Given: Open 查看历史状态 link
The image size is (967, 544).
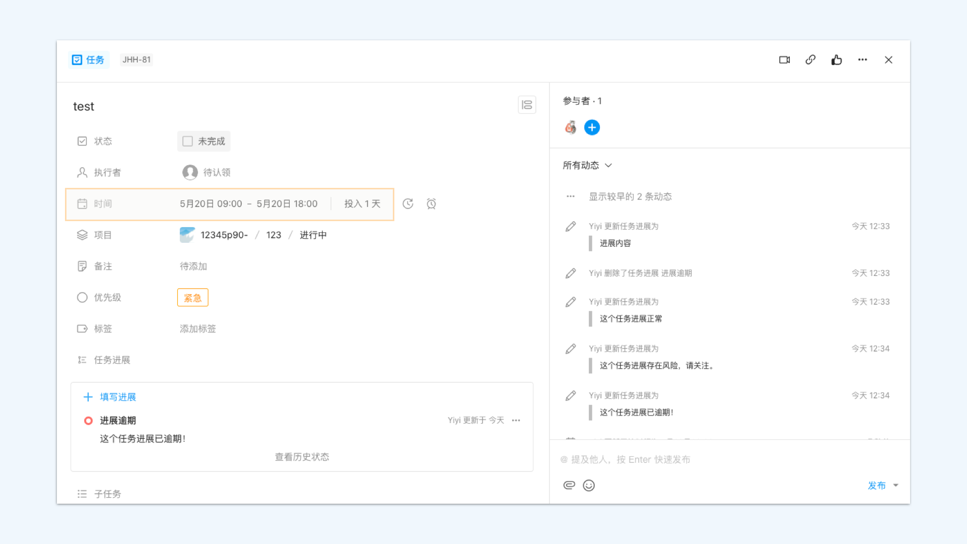Looking at the screenshot, I should coord(302,457).
